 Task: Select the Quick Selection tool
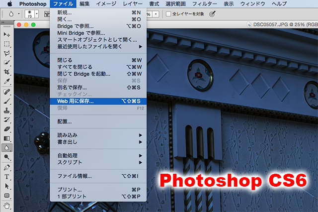pos(6,63)
